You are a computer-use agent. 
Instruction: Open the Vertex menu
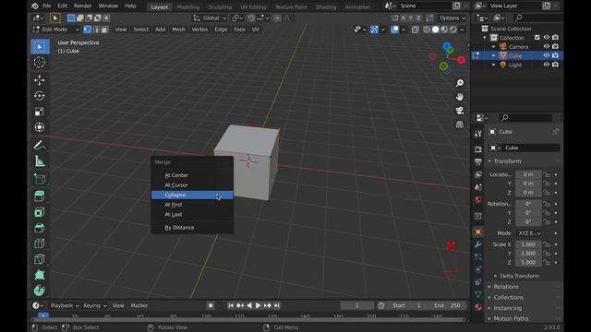[199, 30]
